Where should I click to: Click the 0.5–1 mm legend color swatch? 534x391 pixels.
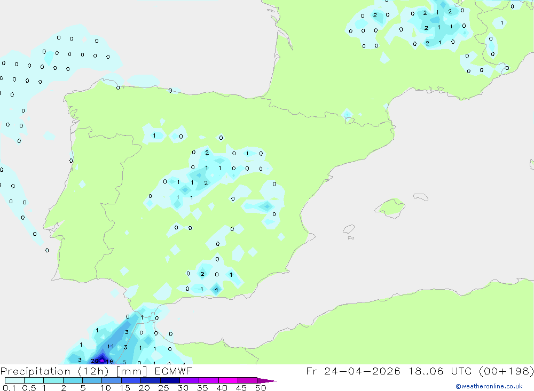34,380
